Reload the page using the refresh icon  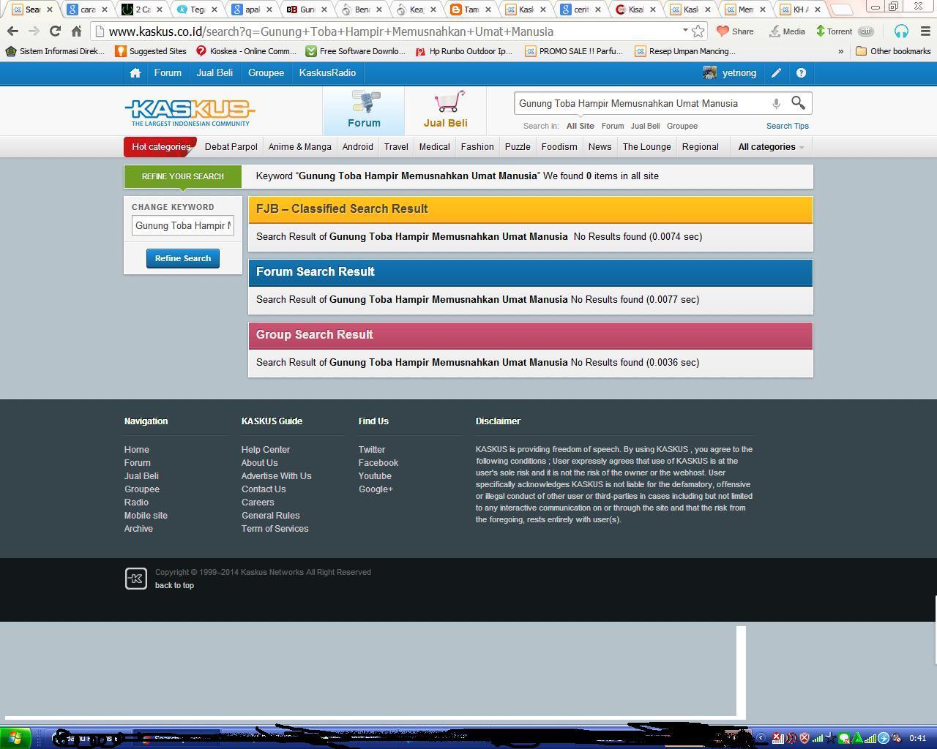coord(55,31)
